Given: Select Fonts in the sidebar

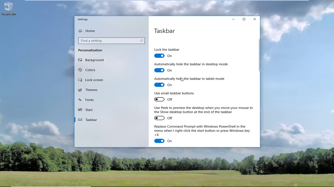Looking at the screenshot, I should 111,100.
